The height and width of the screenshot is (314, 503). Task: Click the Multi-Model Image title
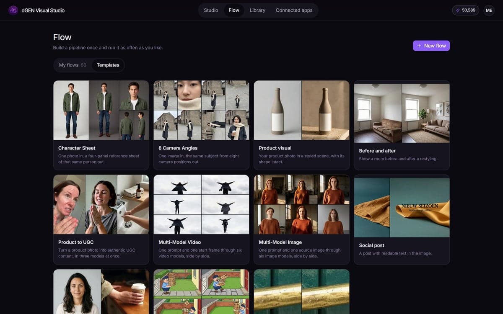(x=280, y=242)
